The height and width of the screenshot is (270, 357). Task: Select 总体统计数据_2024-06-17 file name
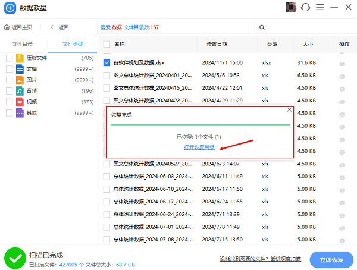[153, 202]
